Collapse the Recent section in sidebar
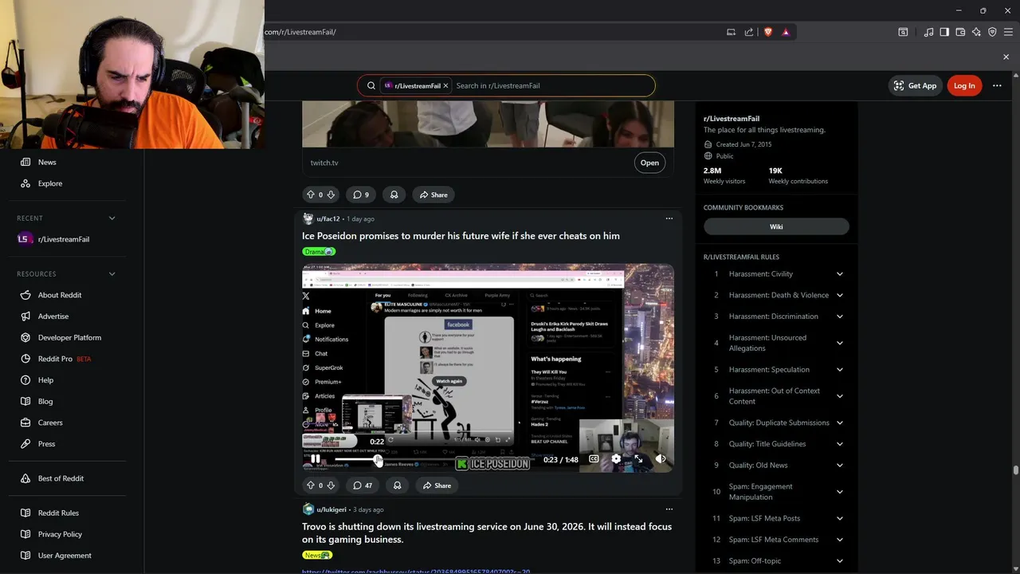This screenshot has width=1020, height=574. pyautogui.click(x=112, y=218)
